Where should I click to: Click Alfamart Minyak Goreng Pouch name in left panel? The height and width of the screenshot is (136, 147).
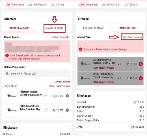click(31, 93)
